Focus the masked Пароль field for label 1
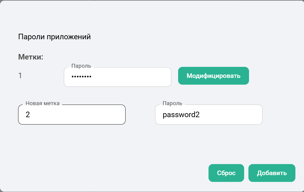The width and height of the screenshot is (304, 192). point(117,77)
